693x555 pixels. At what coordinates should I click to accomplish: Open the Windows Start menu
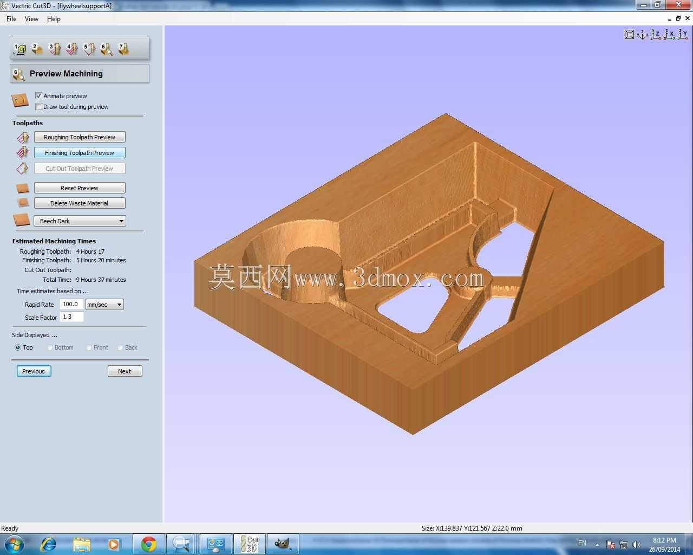pyautogui.click(x=14, y=544)
